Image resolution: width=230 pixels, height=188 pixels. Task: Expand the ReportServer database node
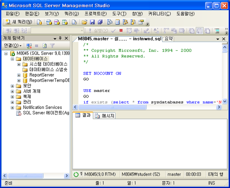(x=19, y=75)
